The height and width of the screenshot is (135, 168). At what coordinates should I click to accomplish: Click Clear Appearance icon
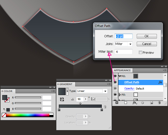coord(142,103)
